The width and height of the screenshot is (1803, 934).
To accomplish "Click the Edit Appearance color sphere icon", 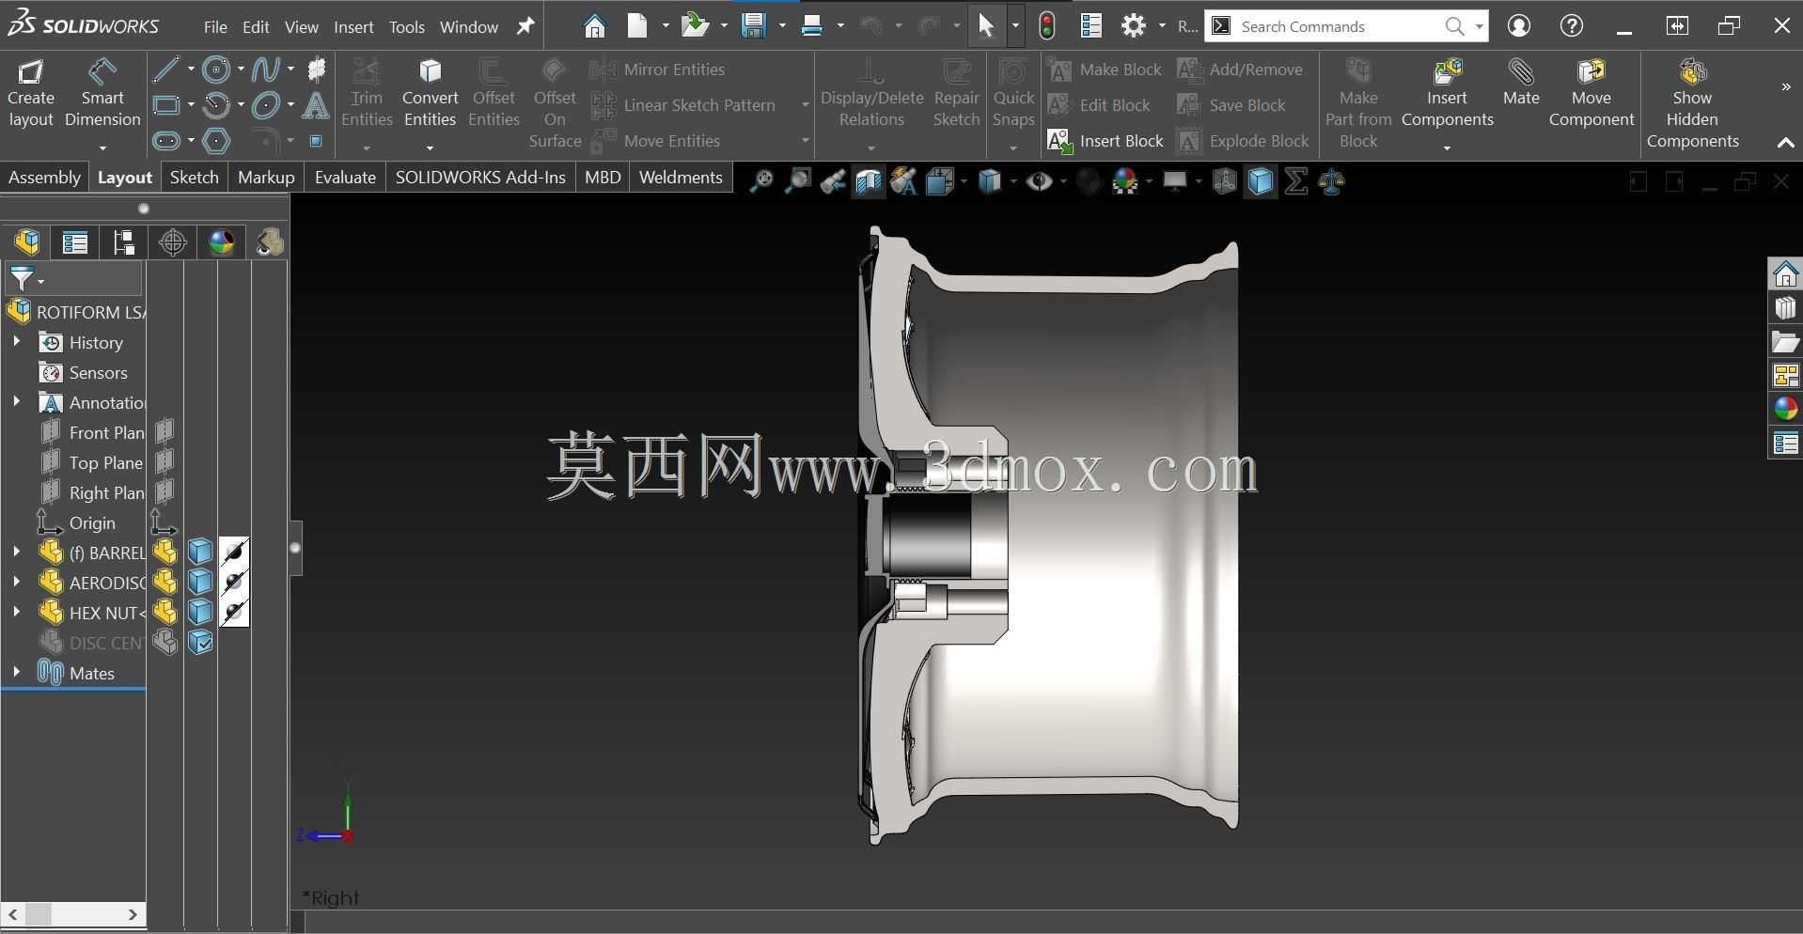I will (x=1125, y=181).
